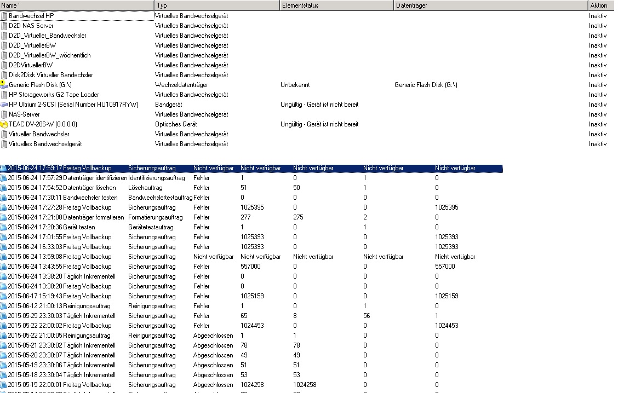Click Abgeschlossen status for 2015-05-15 Freitag Vollbackup
618x393 pixels.
tap(213, 385)
